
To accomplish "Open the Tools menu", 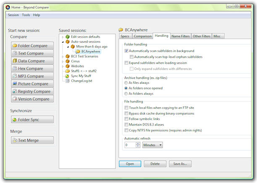I will point(26,15).
